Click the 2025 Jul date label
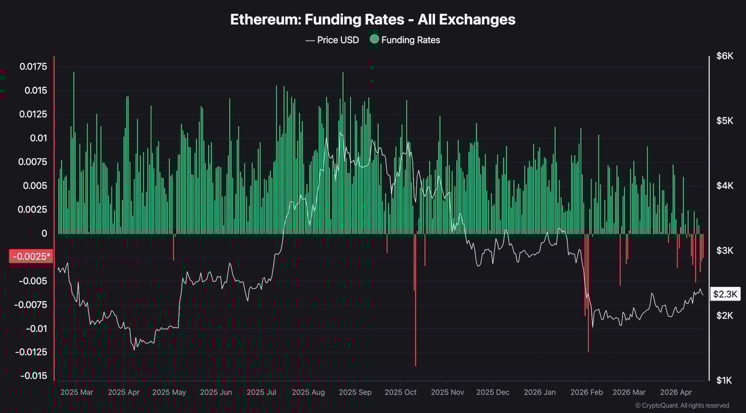Image resolution: width=746 pixels, height=413 pixels. tap(261, 393)
